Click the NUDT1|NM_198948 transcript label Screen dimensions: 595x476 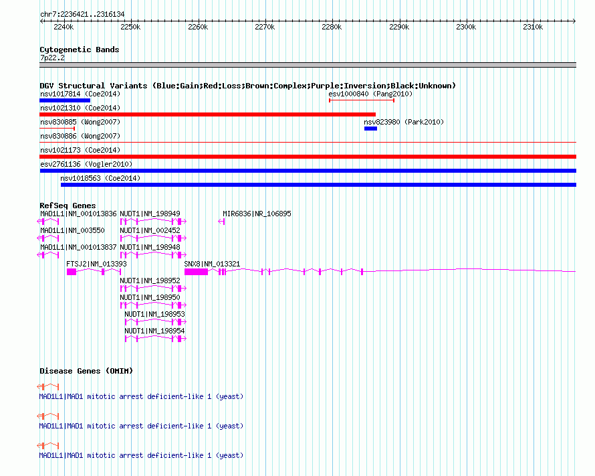point(150,247)
